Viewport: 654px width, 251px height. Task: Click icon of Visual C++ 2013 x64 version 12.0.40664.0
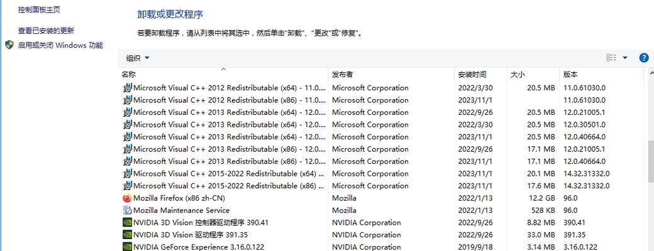(128, 137)
